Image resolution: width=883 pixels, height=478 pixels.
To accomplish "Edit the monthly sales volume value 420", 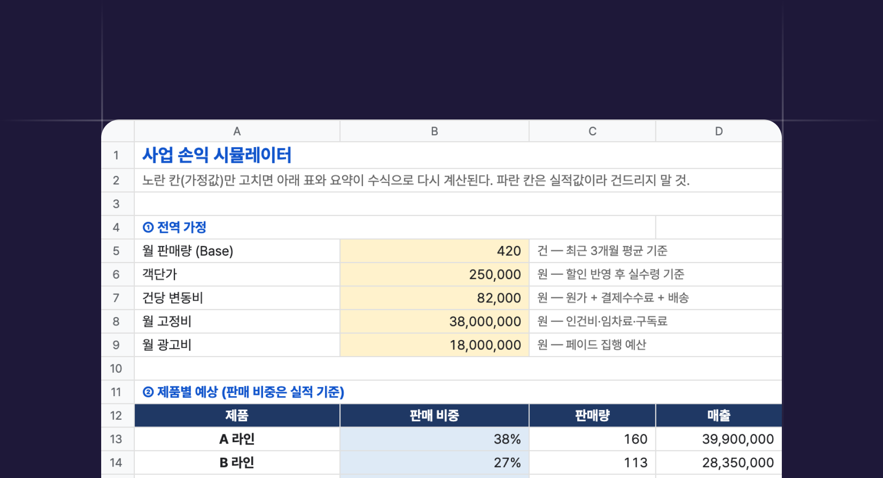I will tap(434, 251).
